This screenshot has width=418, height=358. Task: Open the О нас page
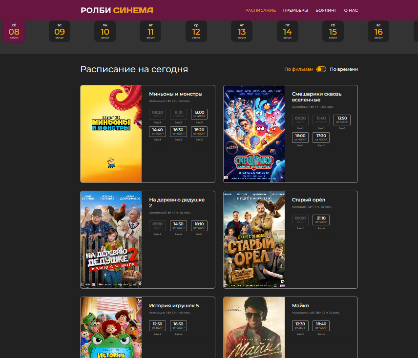(351, 10)
